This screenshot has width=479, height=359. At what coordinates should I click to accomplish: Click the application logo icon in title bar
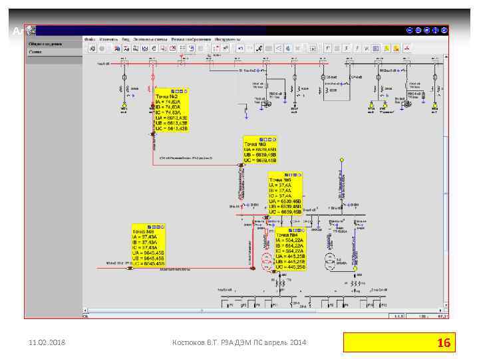tap(31, 30)
